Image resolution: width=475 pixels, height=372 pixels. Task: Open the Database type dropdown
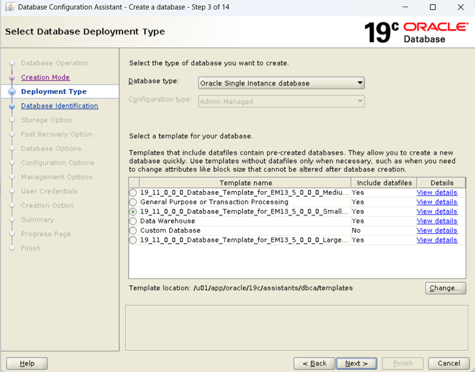tap(281, 83)
